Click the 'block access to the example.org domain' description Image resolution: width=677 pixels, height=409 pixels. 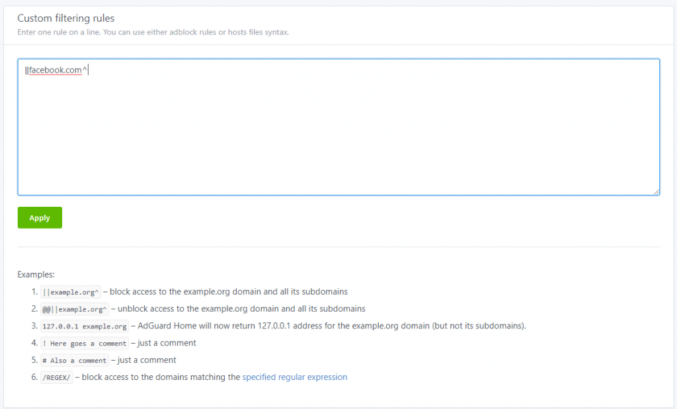tap(228, 291)
